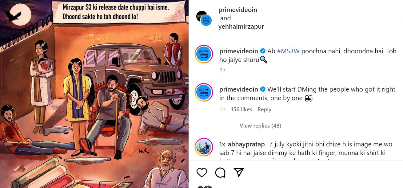Click the 1h comment timestamp
Image resolution: width=403 pixels, height=188 pixels.
coord(222,109)
